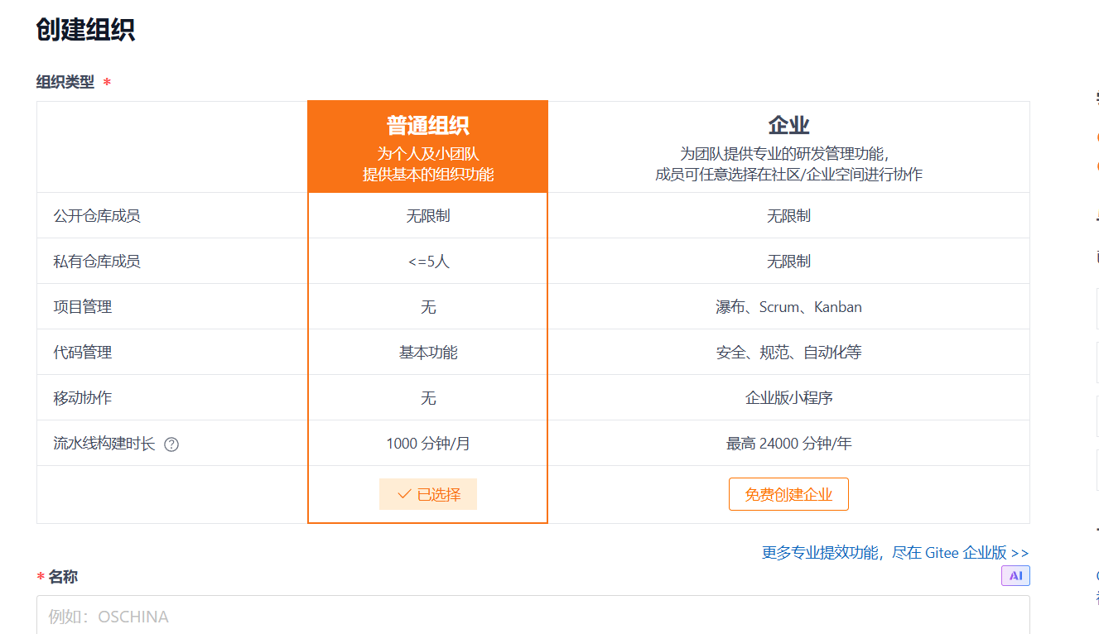
Task: Click the 移动协作 row label
Action: pos(83,398)
